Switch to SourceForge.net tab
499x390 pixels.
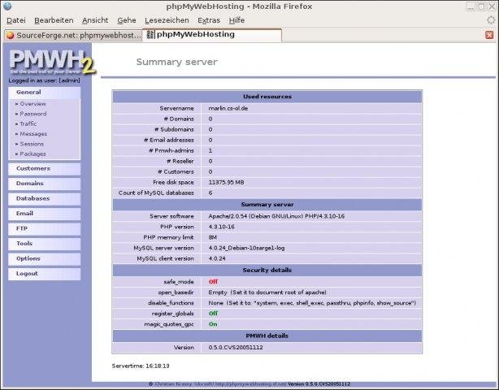point(73,35)
